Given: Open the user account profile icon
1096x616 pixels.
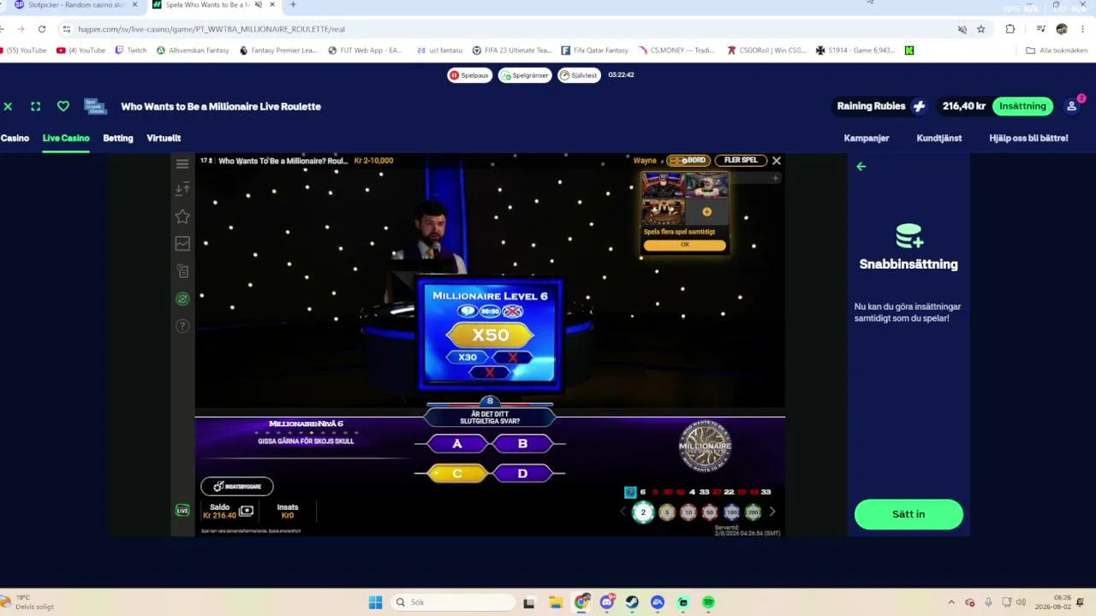Looking at the screenshot, I should [x=1071, y=106].
